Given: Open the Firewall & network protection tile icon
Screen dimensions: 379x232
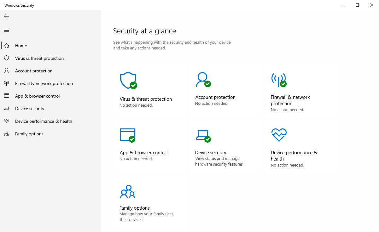Looking at the screenshot, I should pos(278,80).
